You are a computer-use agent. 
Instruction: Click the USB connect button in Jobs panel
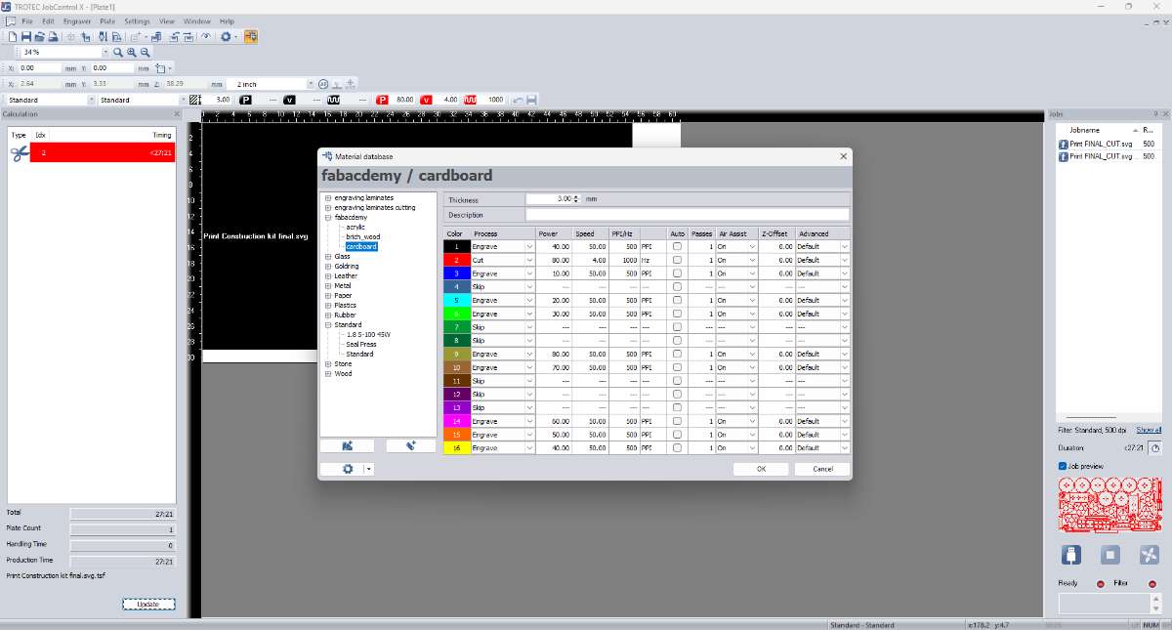click(1071, 555)
